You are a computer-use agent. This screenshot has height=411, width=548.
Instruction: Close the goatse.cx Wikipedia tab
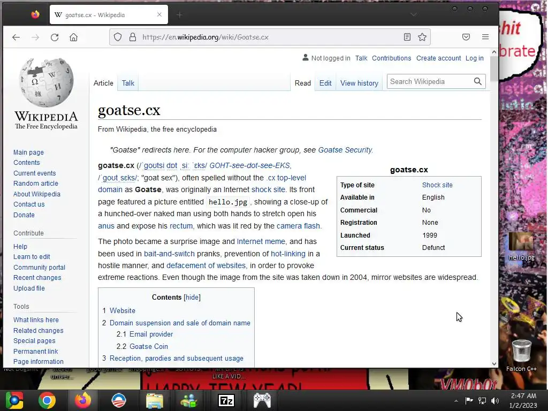(x=159, y=14)
